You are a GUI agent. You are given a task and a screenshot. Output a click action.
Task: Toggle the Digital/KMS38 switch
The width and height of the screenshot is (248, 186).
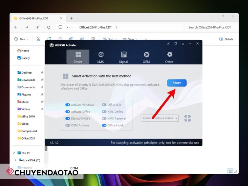tap(67, 119)
